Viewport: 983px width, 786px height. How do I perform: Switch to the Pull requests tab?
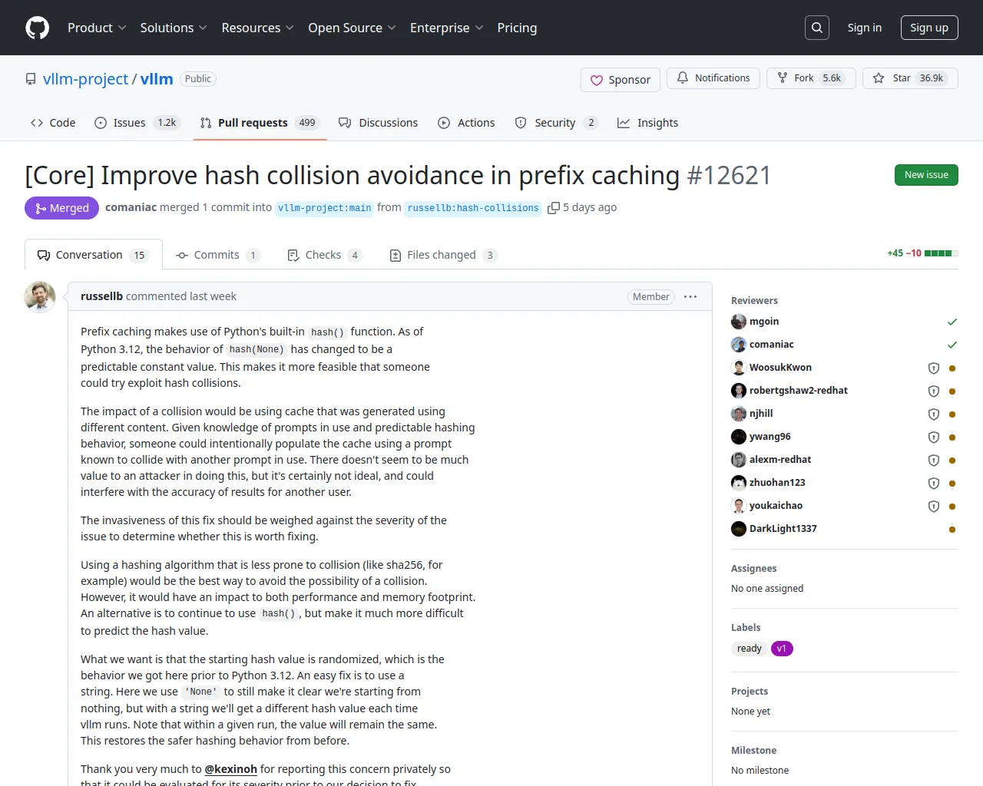point(260,123)
